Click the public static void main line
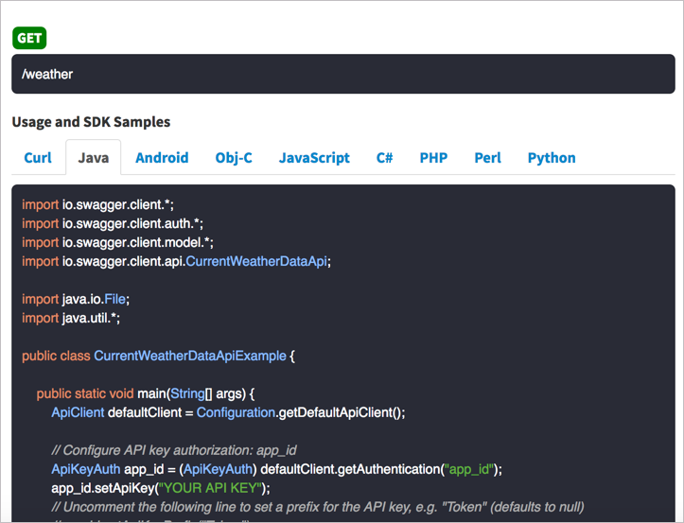This screenshot has width=684, height=523. (x=147, y=393)
